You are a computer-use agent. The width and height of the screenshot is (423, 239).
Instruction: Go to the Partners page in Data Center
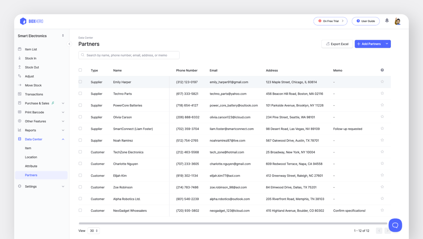[31, 175]
